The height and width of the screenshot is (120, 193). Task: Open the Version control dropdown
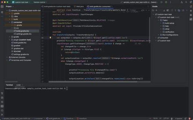pyautogui.click(x=40, y=2)
